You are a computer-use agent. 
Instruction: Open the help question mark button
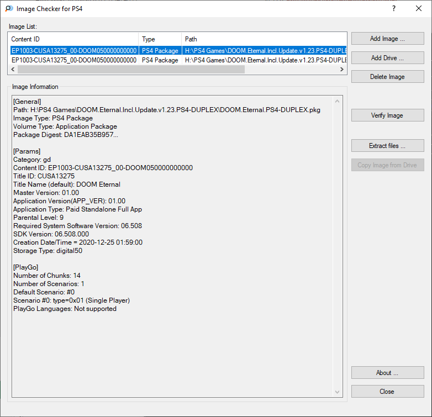point(394,8)
